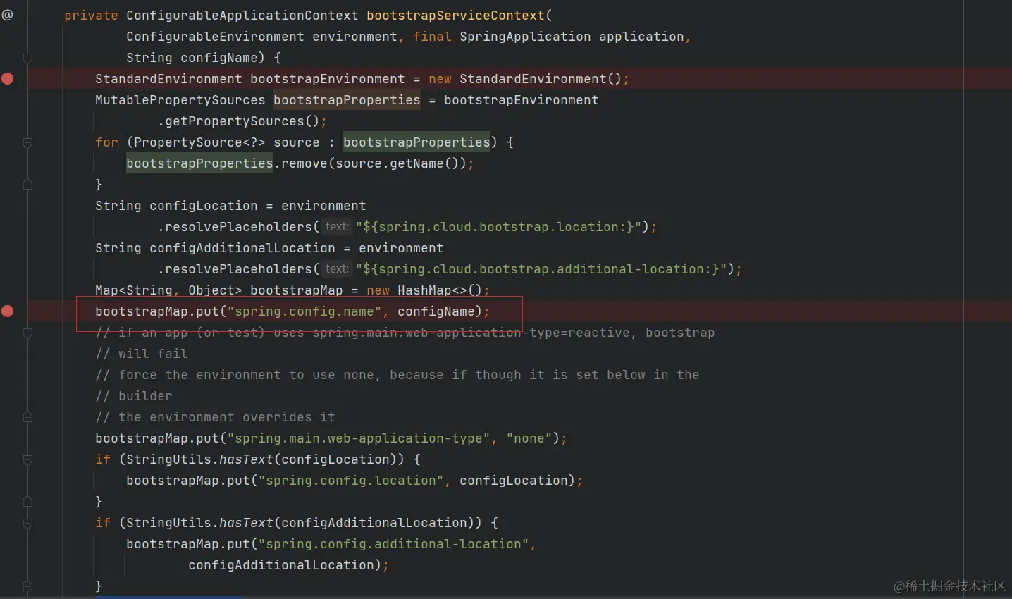1012x599 pixels.
Task: Click "${spring.cloud.bootstrap.location:}" string literal
Action: 498,227
